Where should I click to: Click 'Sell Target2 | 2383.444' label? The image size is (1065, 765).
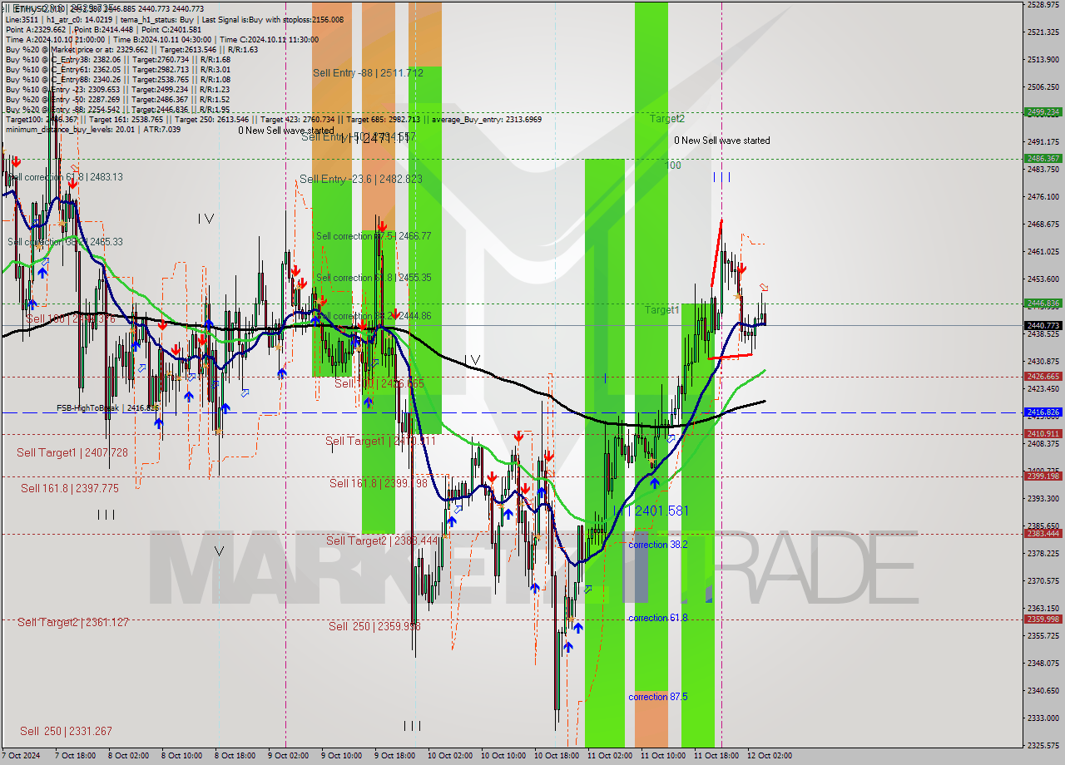click(382, 540)
